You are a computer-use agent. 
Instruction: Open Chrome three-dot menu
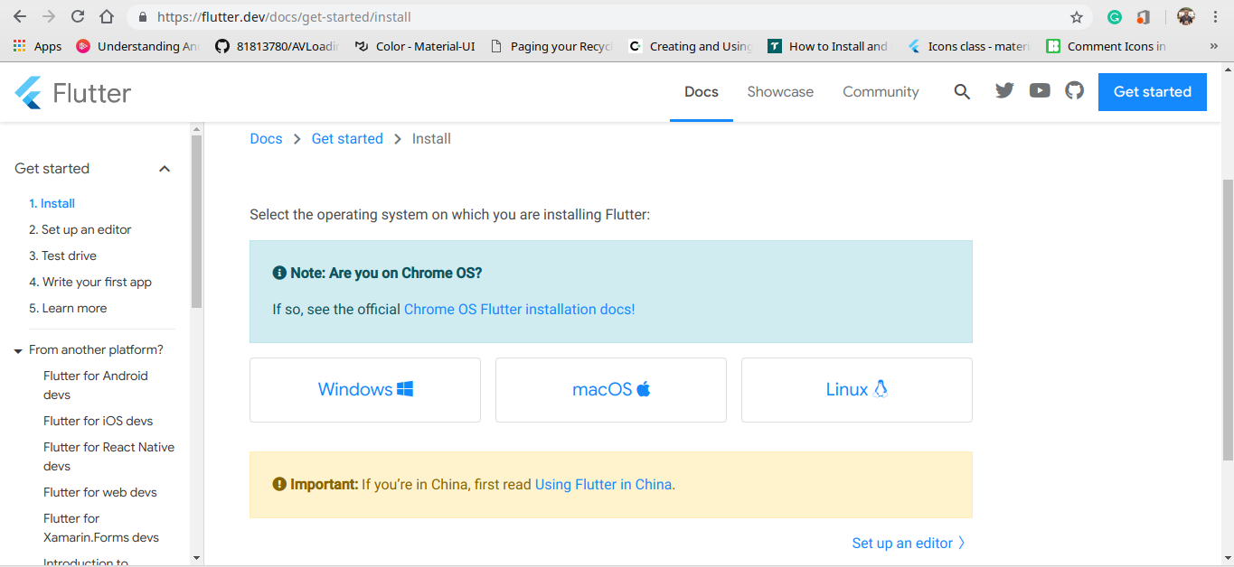tap(1215, 16)
